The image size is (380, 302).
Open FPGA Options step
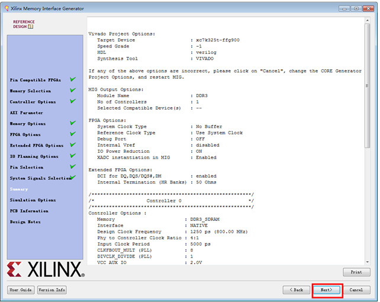(x=25, y=134)
